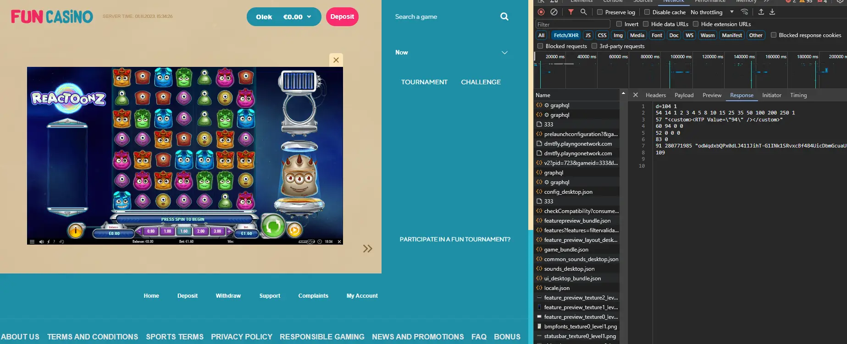Toggle the network filter funnel icon
The width and height of the screenshot is (847, 344).
[x=571, y=12]
